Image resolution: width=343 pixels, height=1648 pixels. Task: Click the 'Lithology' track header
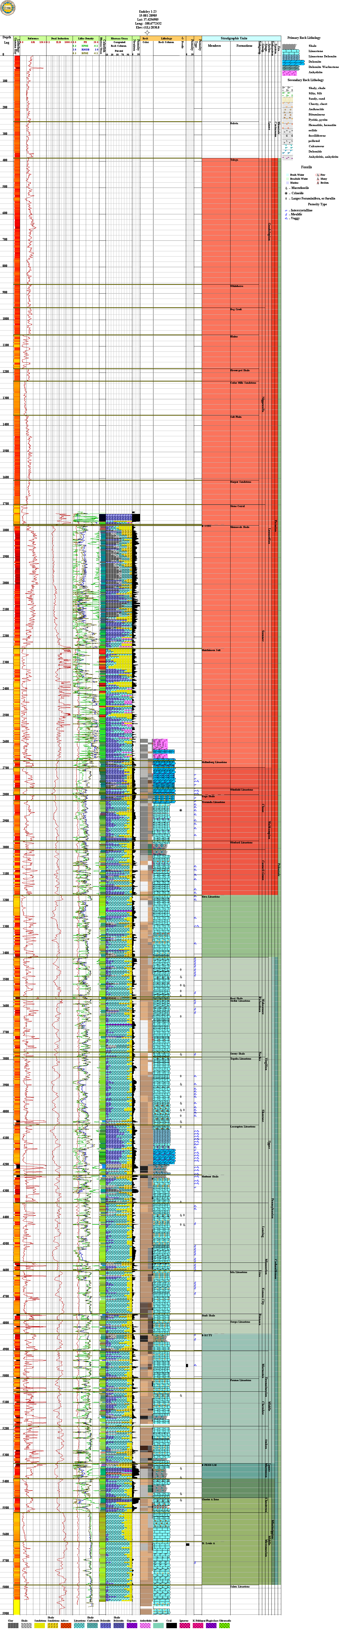pos(167,38)
